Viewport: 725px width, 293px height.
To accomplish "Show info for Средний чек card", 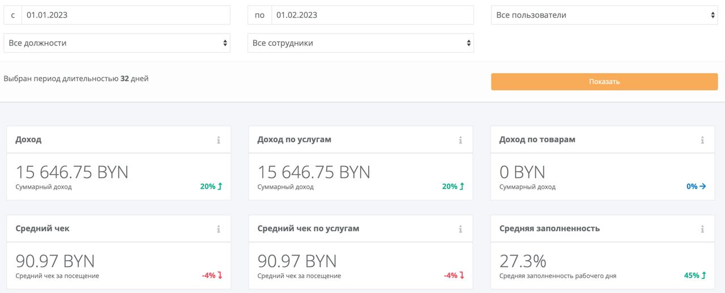I will [219, 229].
